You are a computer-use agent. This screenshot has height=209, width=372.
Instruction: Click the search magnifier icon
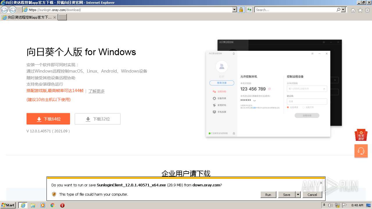click(338, 10)
